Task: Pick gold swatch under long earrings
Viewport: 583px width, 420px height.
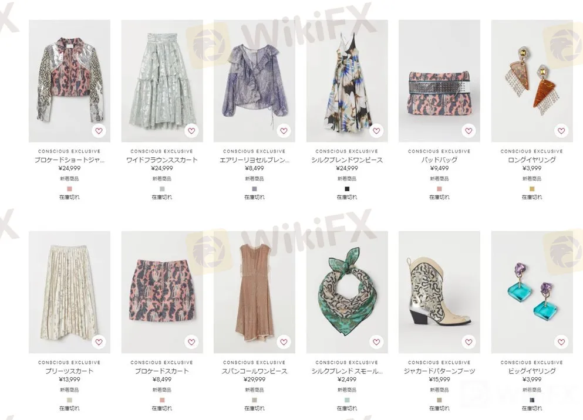Action: pyautogui.click(x=532, y=189)
